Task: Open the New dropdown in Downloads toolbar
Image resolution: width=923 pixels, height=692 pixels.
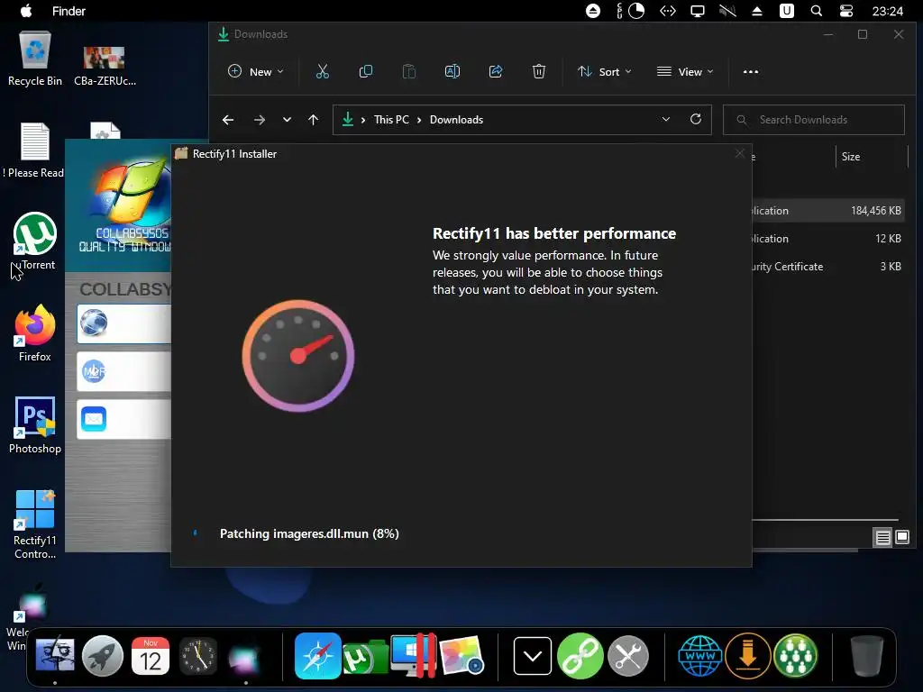Action: 256,72
